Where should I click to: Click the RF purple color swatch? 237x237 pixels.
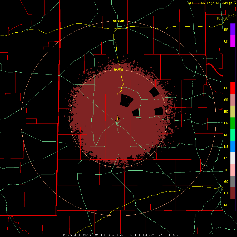tap(233, 29)
